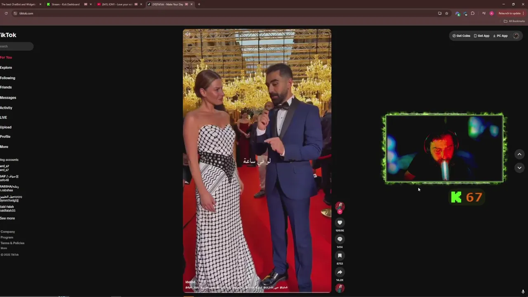Switch to the best ChatBot and Widgets tab
The image size is (528, 297).
click(x=18, y=4)
